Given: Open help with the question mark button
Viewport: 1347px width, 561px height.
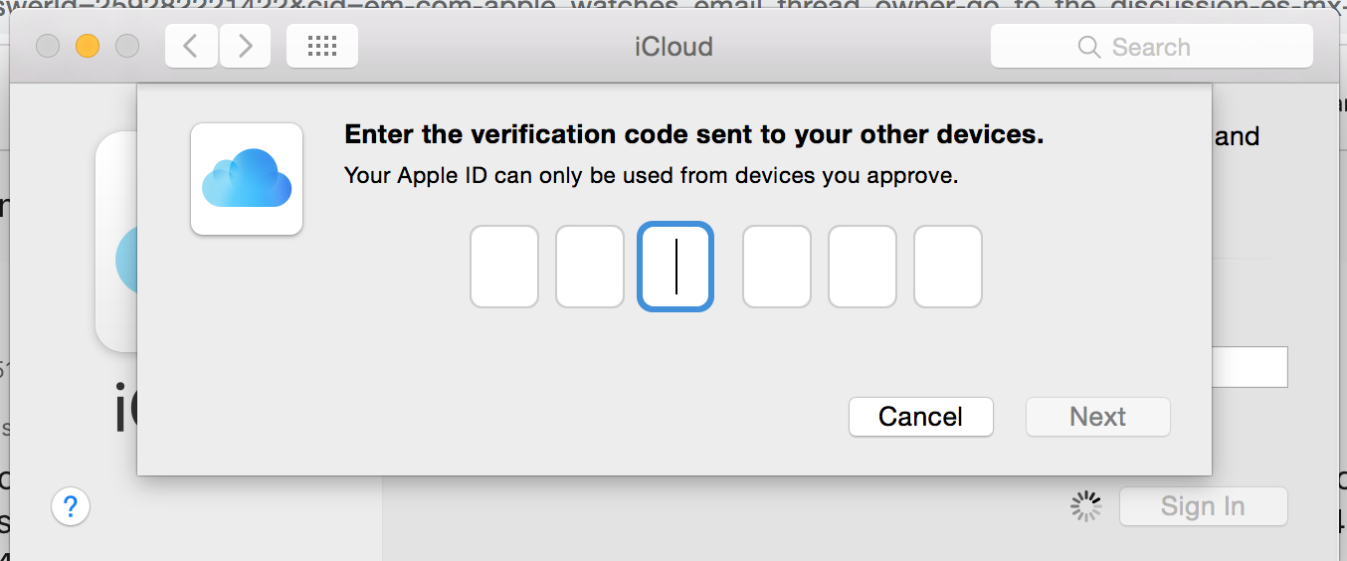Looking at the screenshot, I should [x=71, y=507].
